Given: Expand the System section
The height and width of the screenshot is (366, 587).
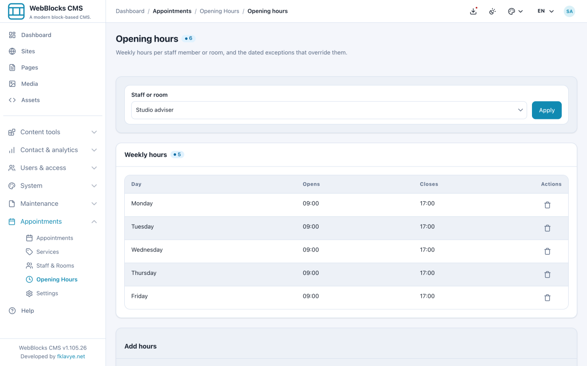Looking at the screenshot, I should (53, 186).
